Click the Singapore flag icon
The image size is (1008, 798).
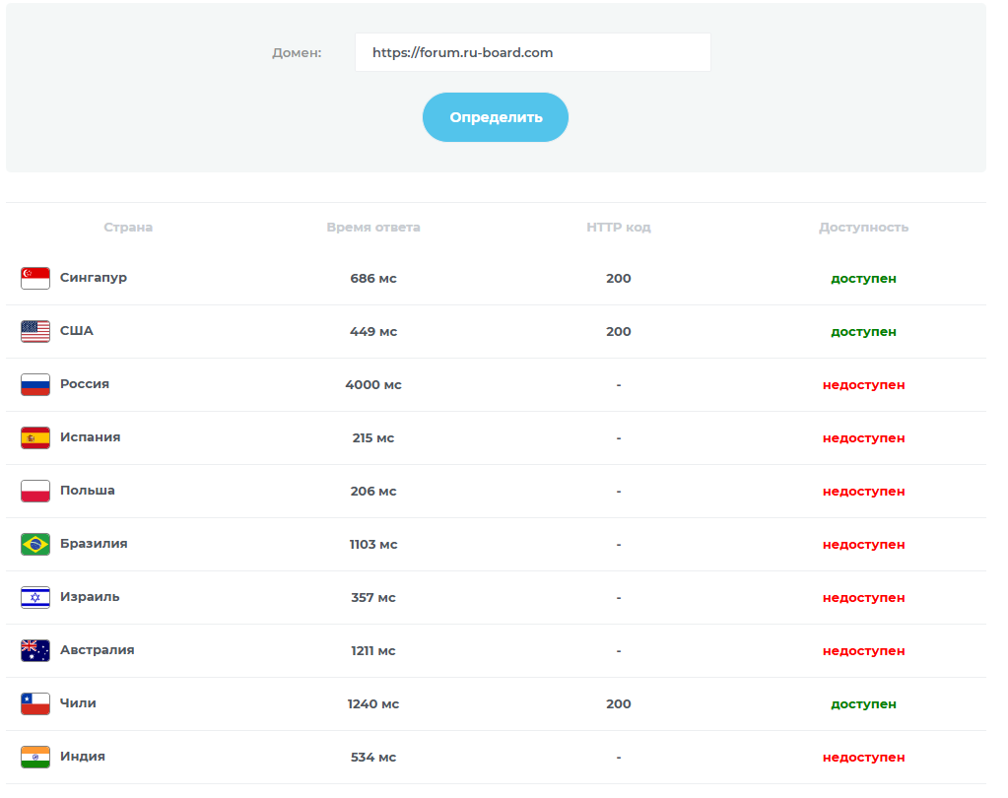(x=35, y=278)
